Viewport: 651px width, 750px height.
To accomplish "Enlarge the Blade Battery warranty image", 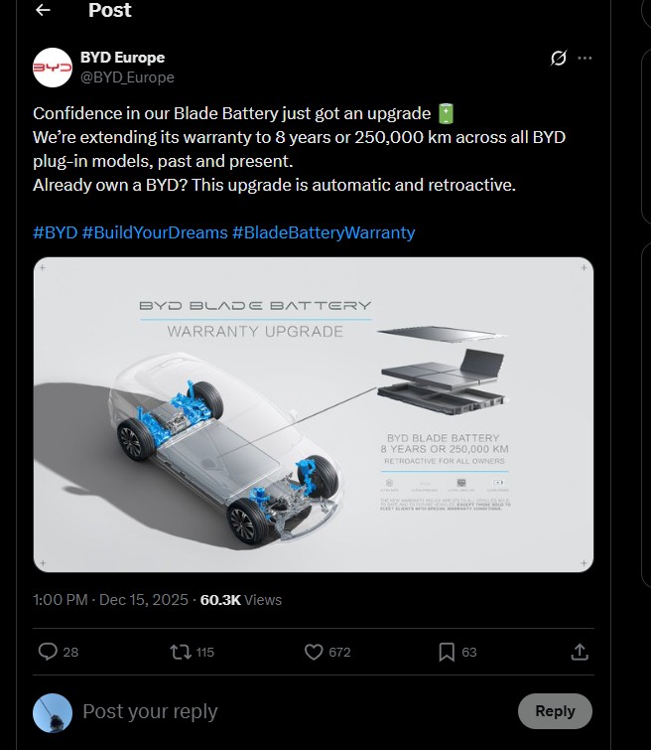I will (x=314, y=414).
